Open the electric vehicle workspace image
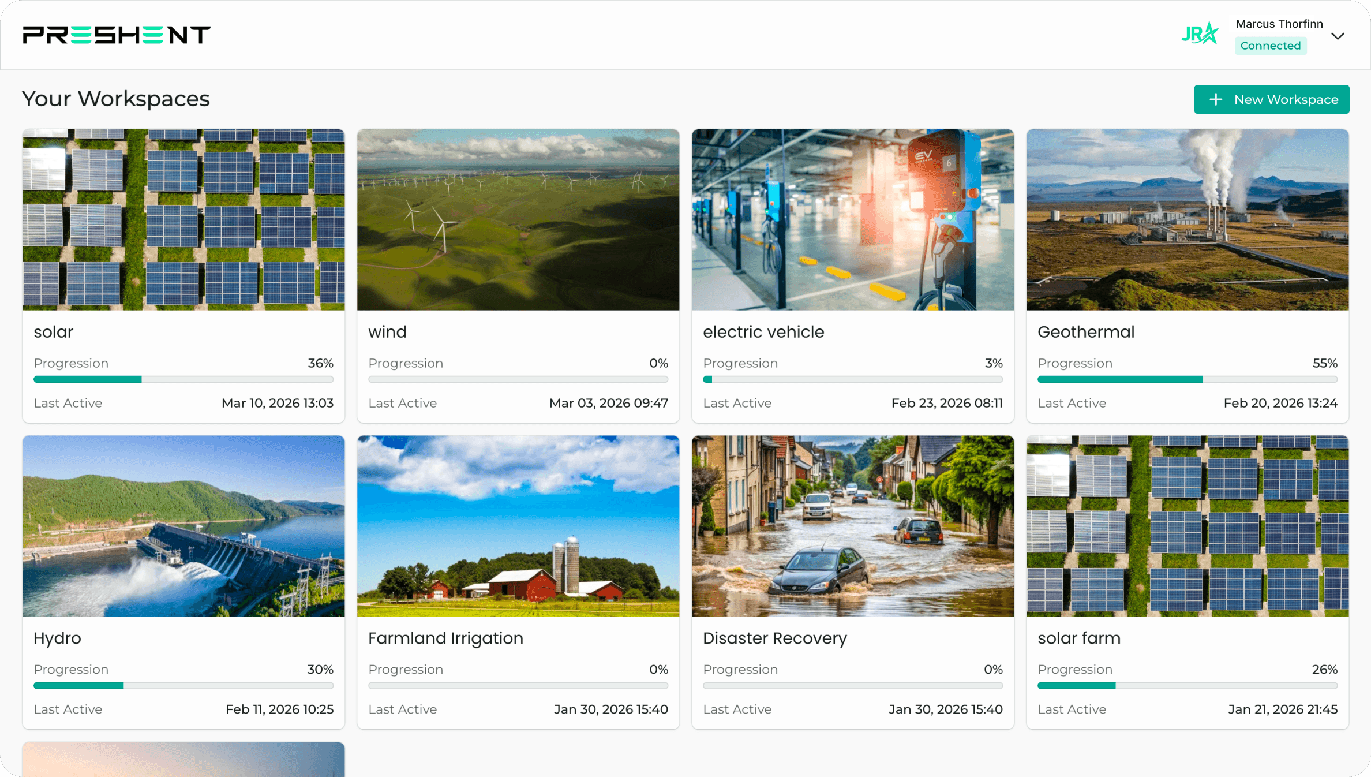1371x777 pixels. 852,219
